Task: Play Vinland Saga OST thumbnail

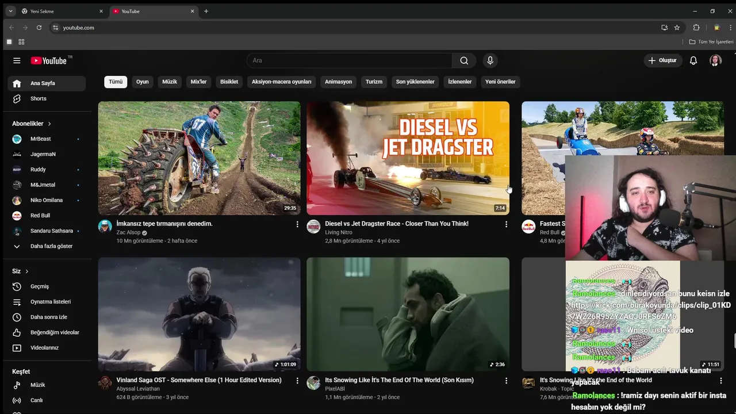Action: coord(199,314)
